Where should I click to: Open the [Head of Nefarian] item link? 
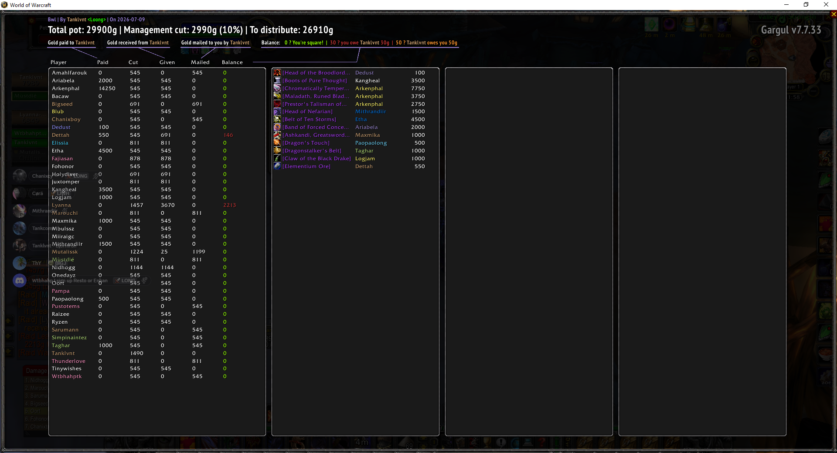pyautogui.click(x=307, y=112)
